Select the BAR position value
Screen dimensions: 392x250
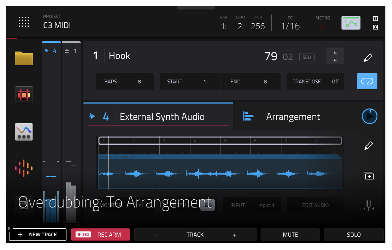(224, 26)
